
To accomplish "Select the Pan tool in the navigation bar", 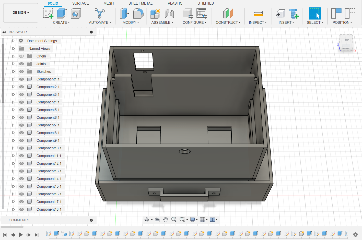I will pos(165,219).
